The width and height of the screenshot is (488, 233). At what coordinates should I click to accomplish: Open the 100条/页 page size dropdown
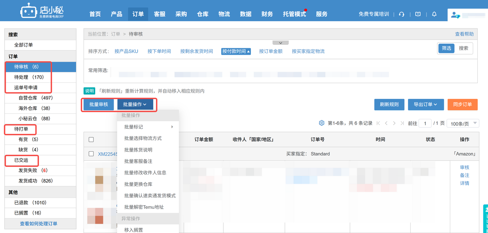coord(464,124)
